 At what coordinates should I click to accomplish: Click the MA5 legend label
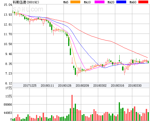[x=66, y=2]
